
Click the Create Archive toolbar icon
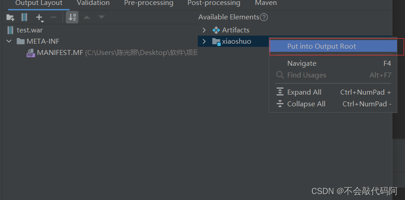(24, 18)
